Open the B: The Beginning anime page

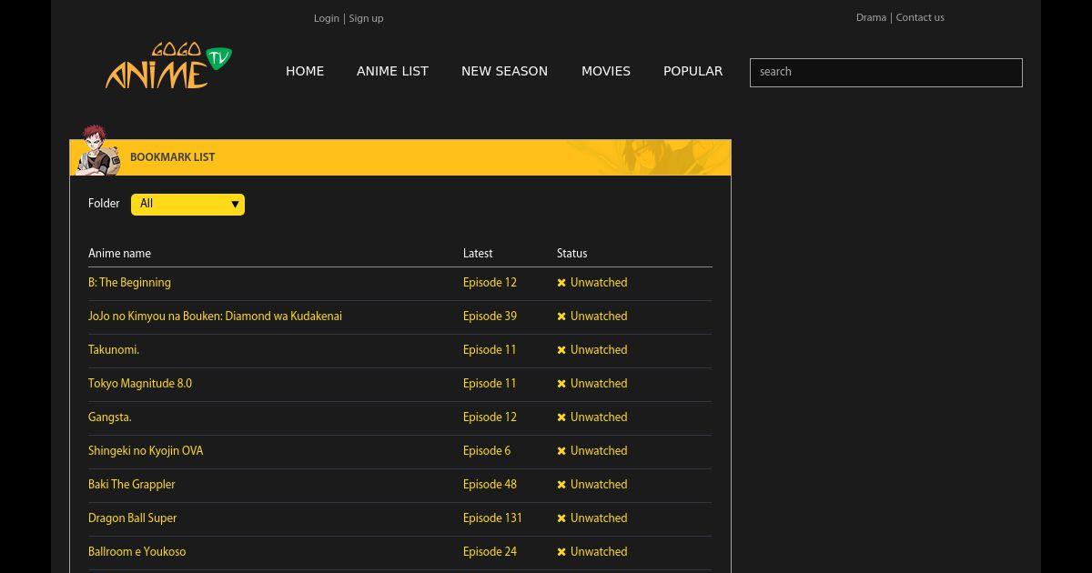point(129,283)
